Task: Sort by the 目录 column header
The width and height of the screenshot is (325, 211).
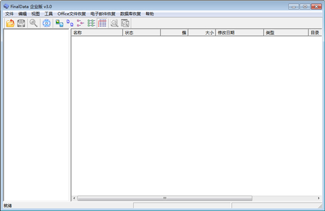Action: click(x=315, y=32)
